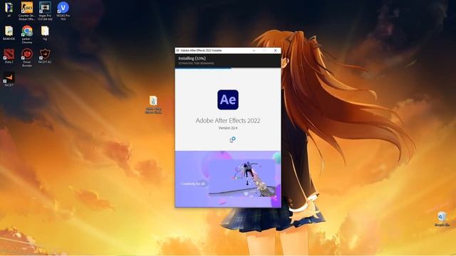Image resolution: width=456 pixels, height=256 pixels.
Task: Select the desktop folder left of Chrome
Action: pyautogui.click(x=9, y=33)
